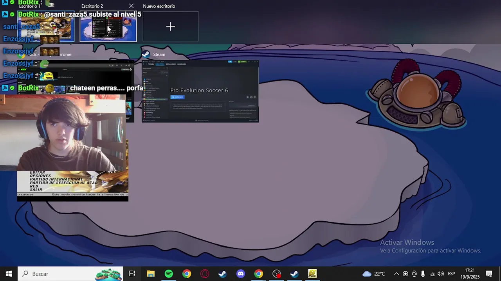Switch to the Escritorio 2 desktop thumbnail

click(108, 27)
